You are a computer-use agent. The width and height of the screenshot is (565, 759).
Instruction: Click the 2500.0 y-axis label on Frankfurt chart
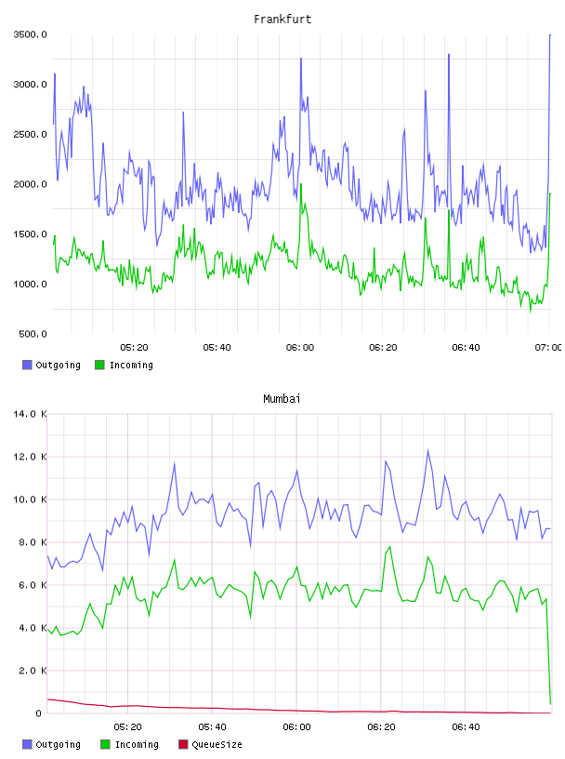click(x=30, y=134)
